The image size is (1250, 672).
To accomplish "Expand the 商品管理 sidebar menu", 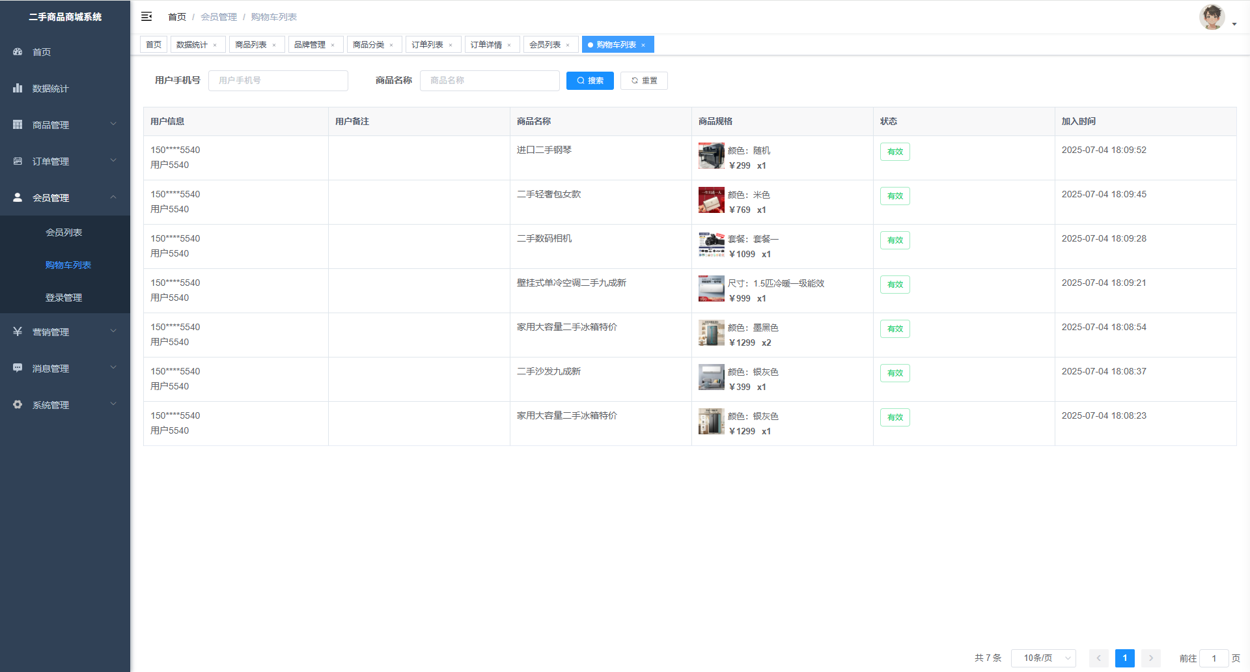I will [65, 125].
